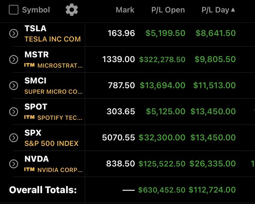Select the S&P 500 INDEX description
This screenshot has width=255, height=204.
(51, 143)
